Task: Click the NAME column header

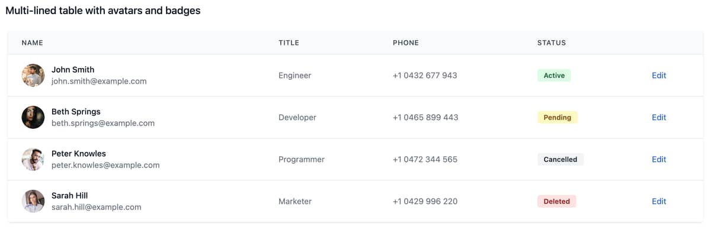Action: pyautogui.click(x=33, y=43)
